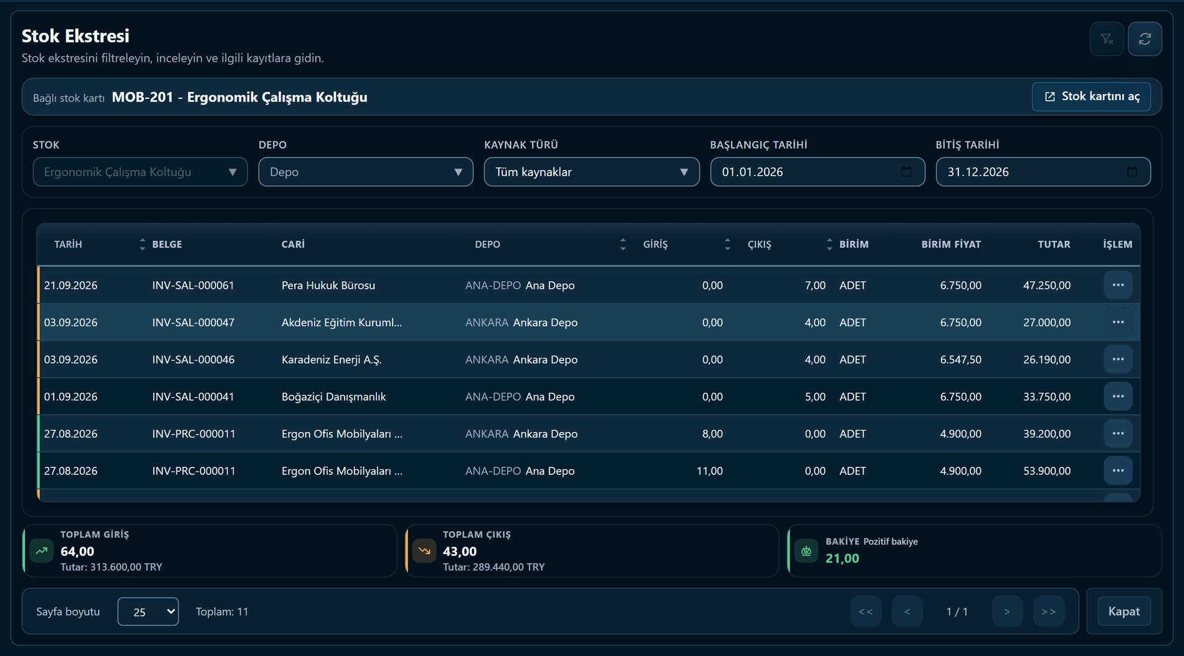Open calendar picker for Başlangıç Tarihi
The height and width of the screenshot is (656, 1184).
[x=907, y=172]
